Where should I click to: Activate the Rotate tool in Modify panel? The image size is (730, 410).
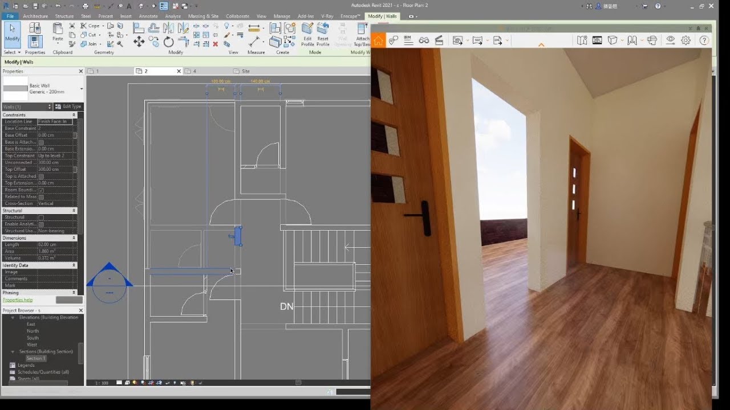pyautogui.click(x=168, y=42)
